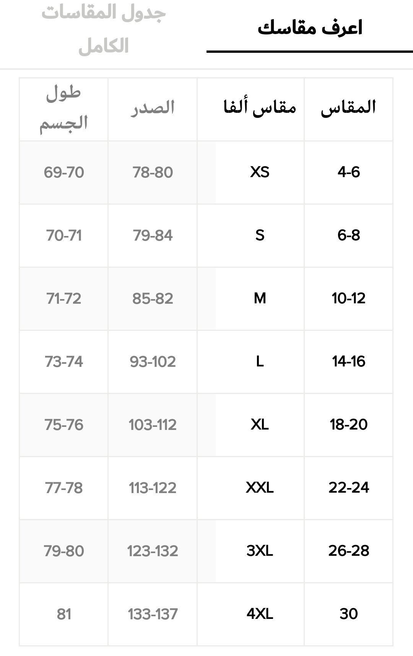Click the 71-72 body length cell
This screenshot has width=413, height=656.
pyautogui.click(x=63, y=298)
